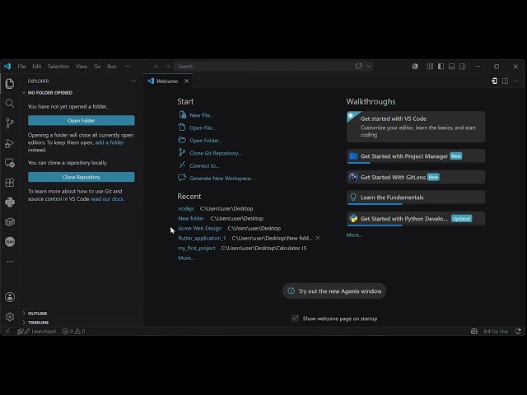Toggle the secondary side bar

[463, 67]
